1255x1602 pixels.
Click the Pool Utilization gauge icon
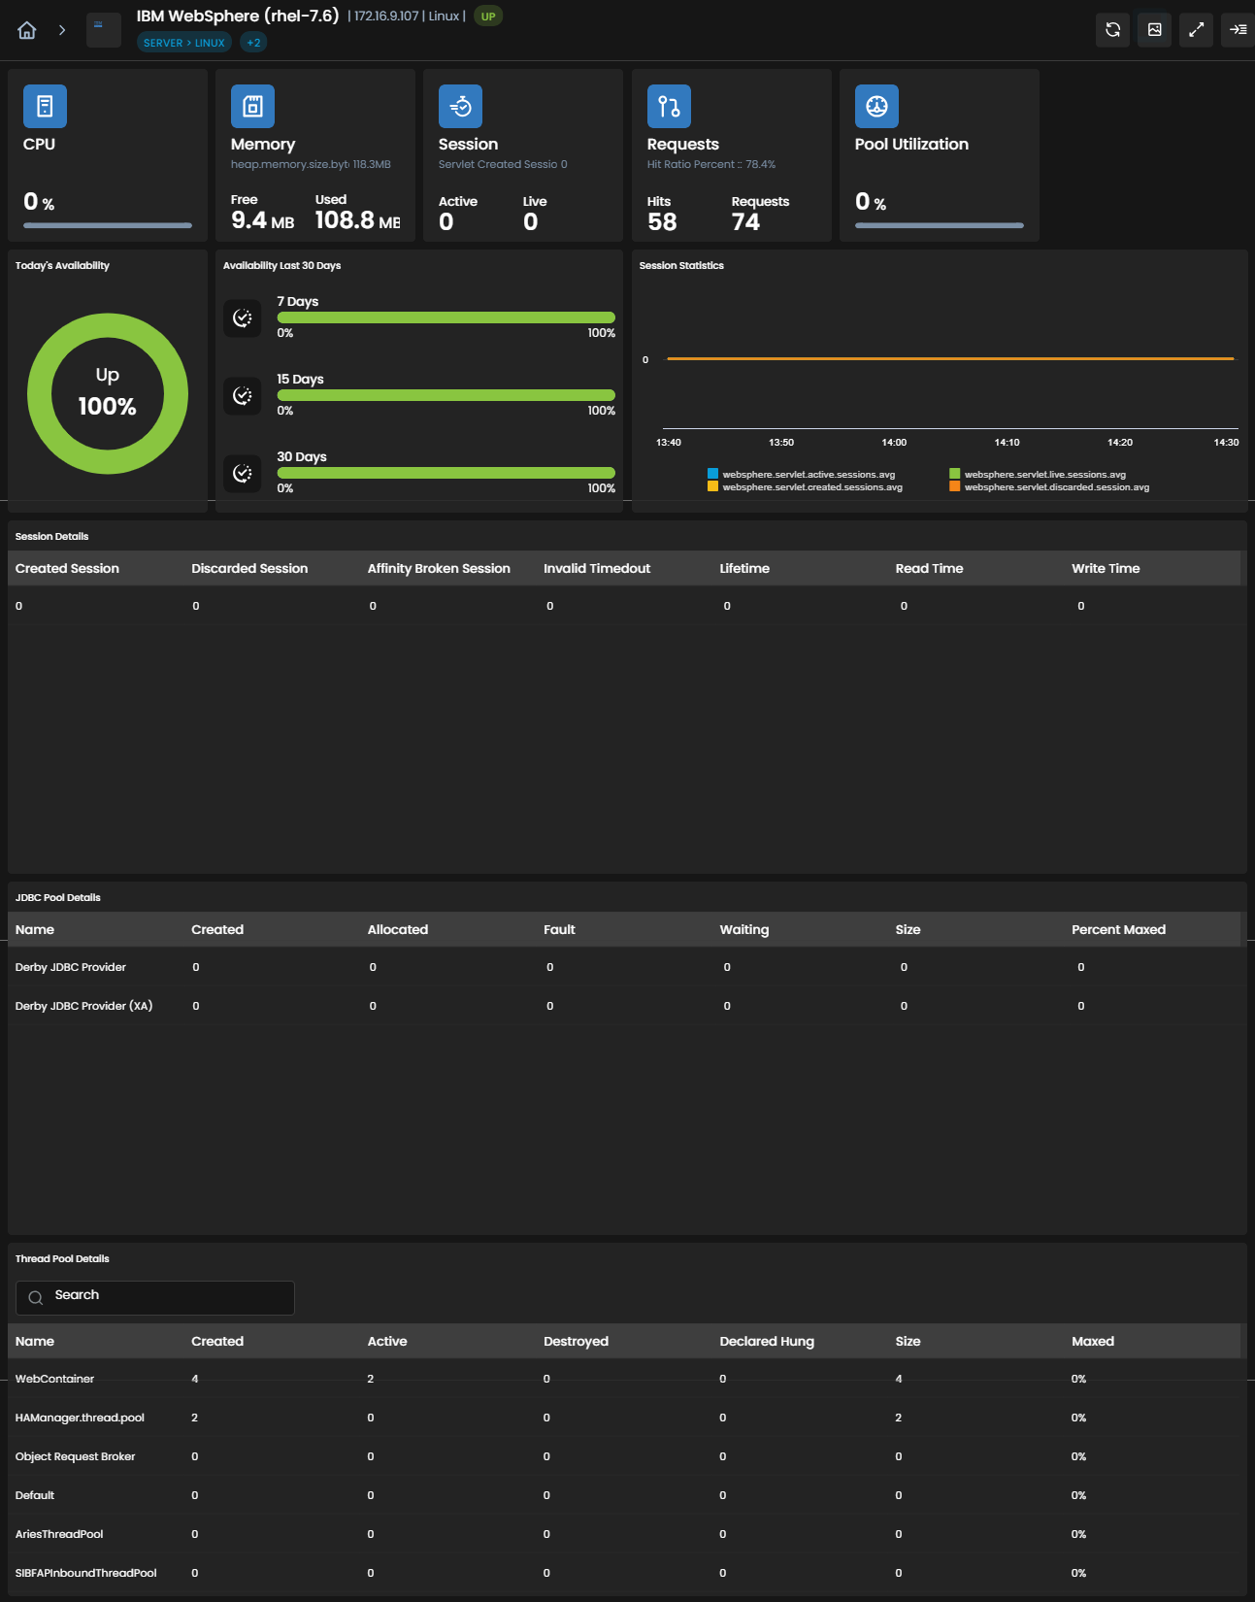876,106
